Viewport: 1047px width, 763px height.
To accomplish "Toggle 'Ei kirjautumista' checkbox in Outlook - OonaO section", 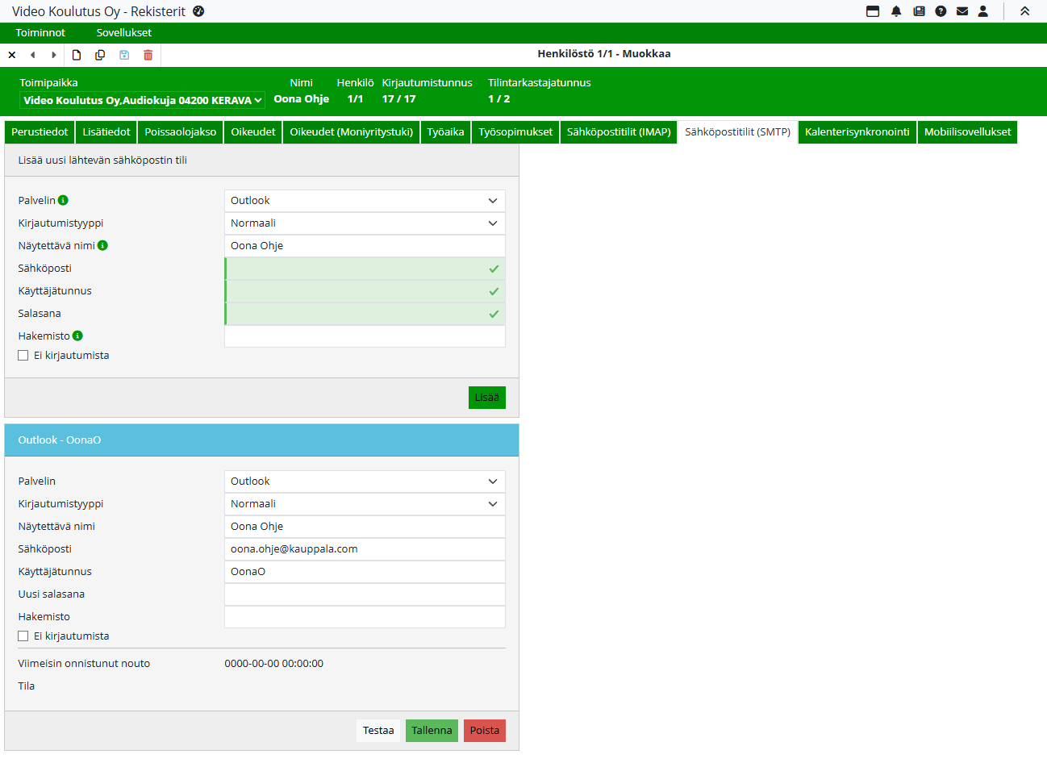I will tap(23, 636).
